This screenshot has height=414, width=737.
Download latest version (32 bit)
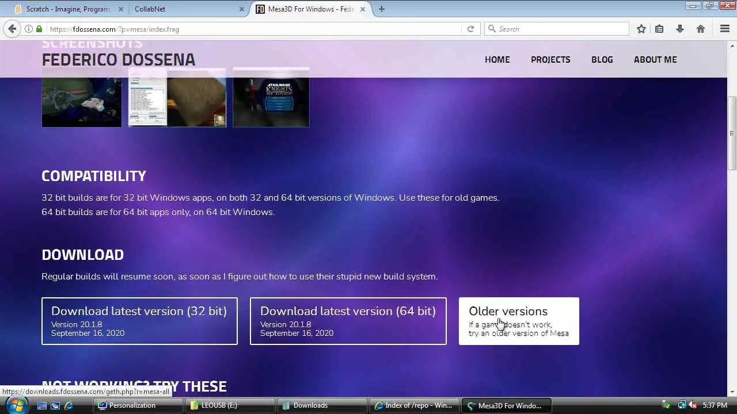[139, 321]
